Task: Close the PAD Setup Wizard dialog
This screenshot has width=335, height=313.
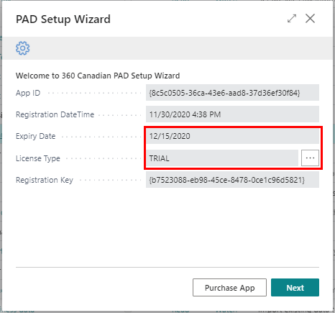Action: [310, 19]
